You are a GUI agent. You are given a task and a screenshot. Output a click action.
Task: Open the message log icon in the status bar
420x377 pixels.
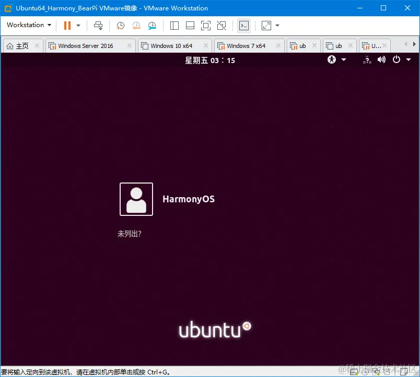click(x=404, y=371)
